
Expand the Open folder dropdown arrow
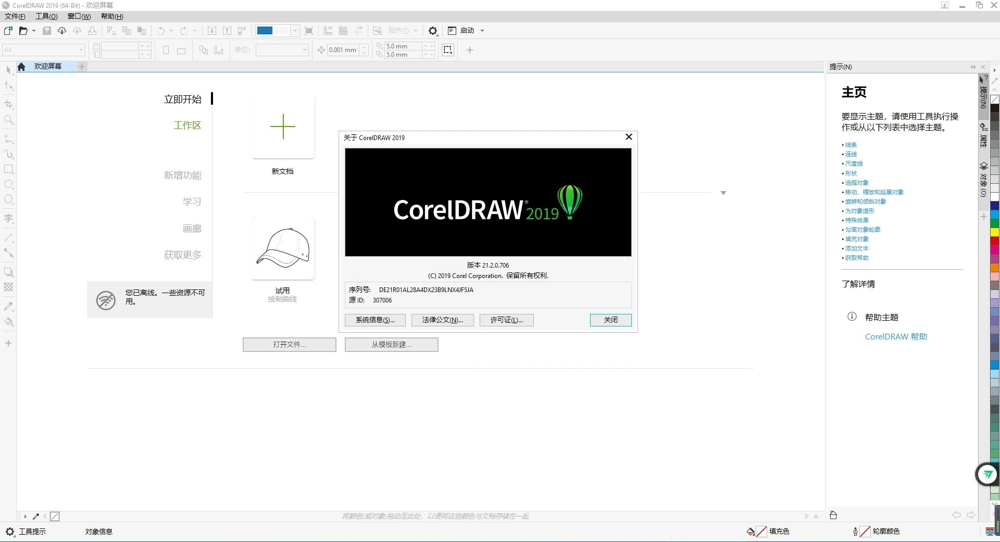tap(34, 31)
